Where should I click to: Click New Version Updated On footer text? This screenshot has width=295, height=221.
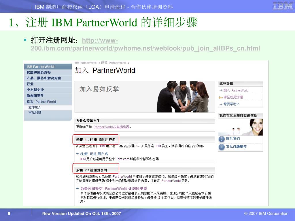[82, 214]
